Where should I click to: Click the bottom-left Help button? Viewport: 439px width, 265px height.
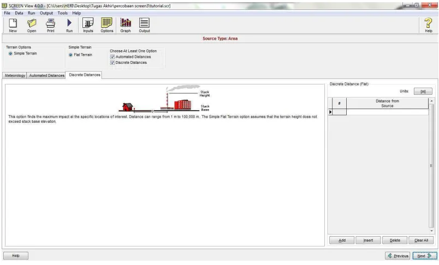pyautogui.click(x=16, y=256)
